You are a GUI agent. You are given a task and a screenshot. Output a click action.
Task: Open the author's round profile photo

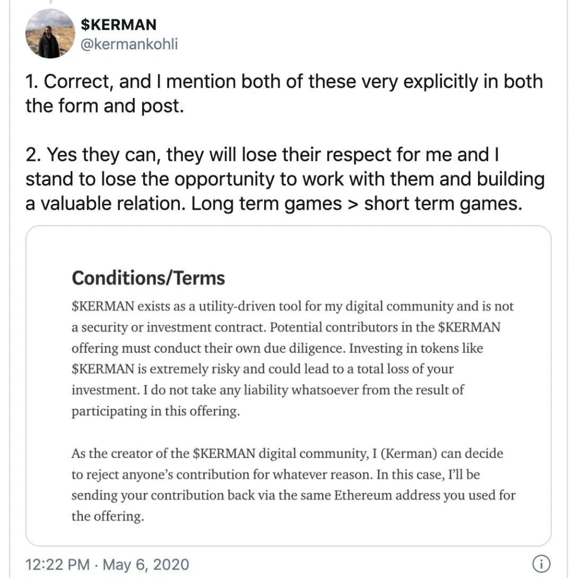(x=50, y=33)
